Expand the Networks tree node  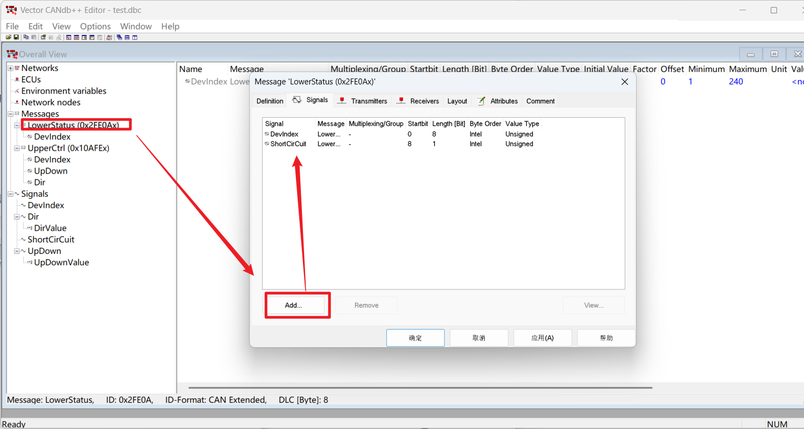(11, 68)
